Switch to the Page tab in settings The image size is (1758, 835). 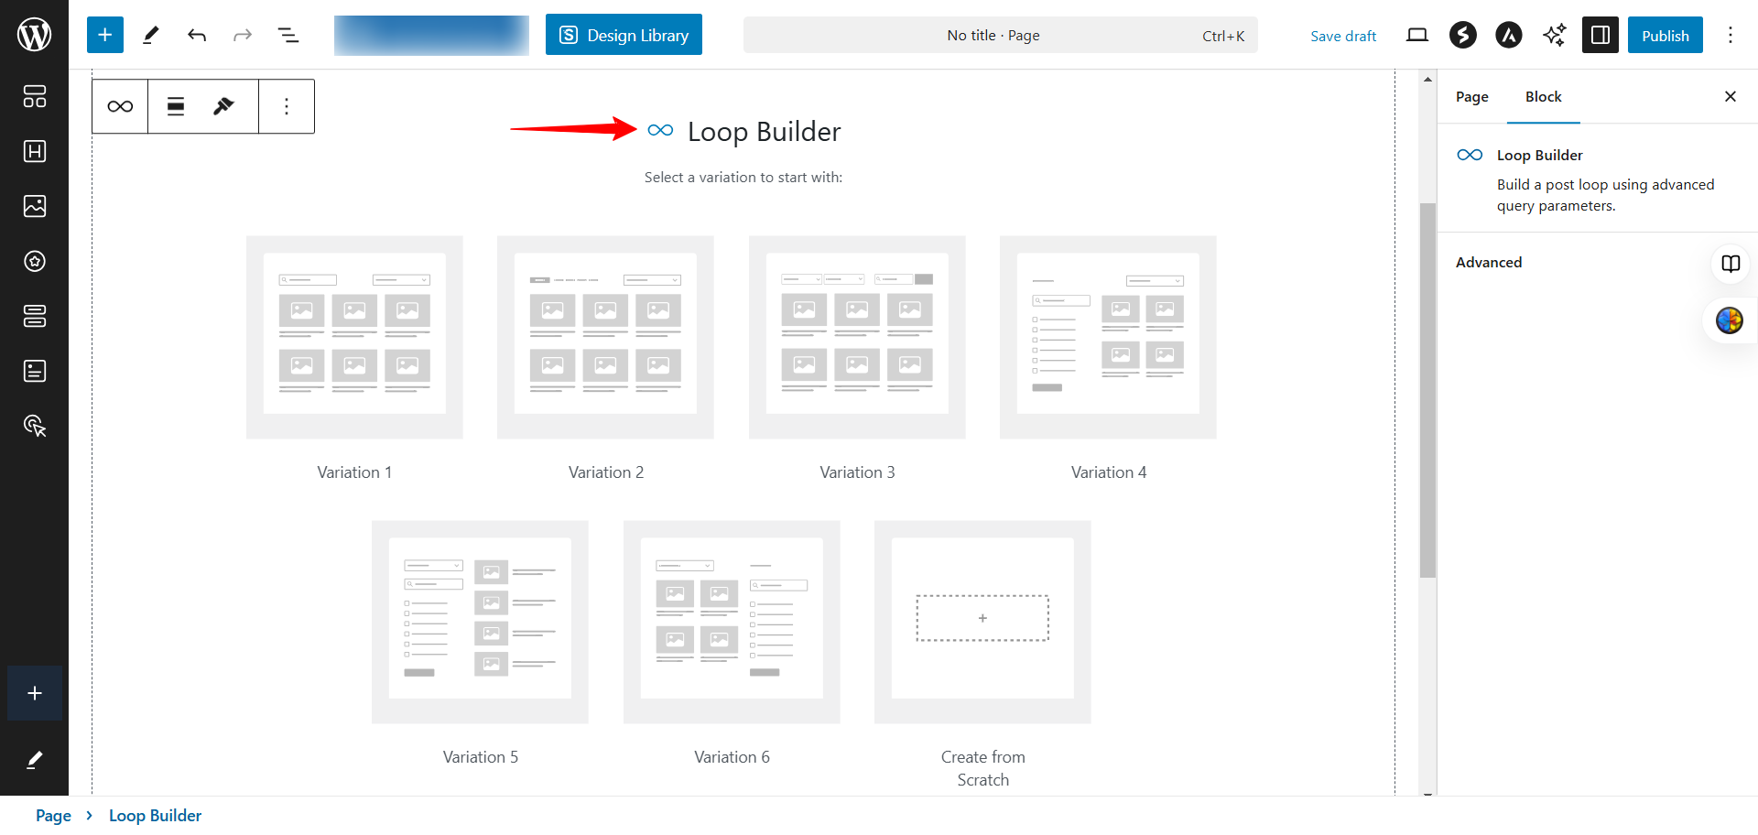coord(1470,96)
